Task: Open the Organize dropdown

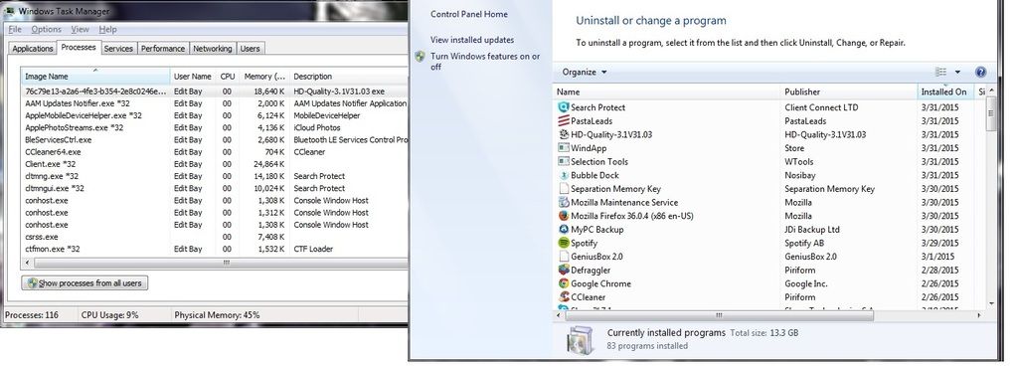Action: coord(585,72)
